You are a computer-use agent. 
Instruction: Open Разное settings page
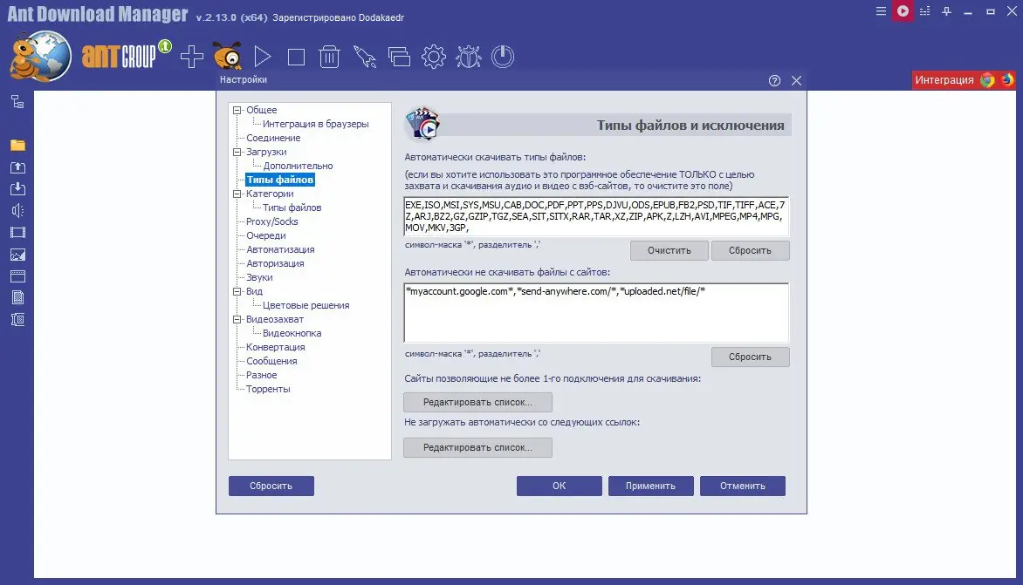(x=261, y=375)
